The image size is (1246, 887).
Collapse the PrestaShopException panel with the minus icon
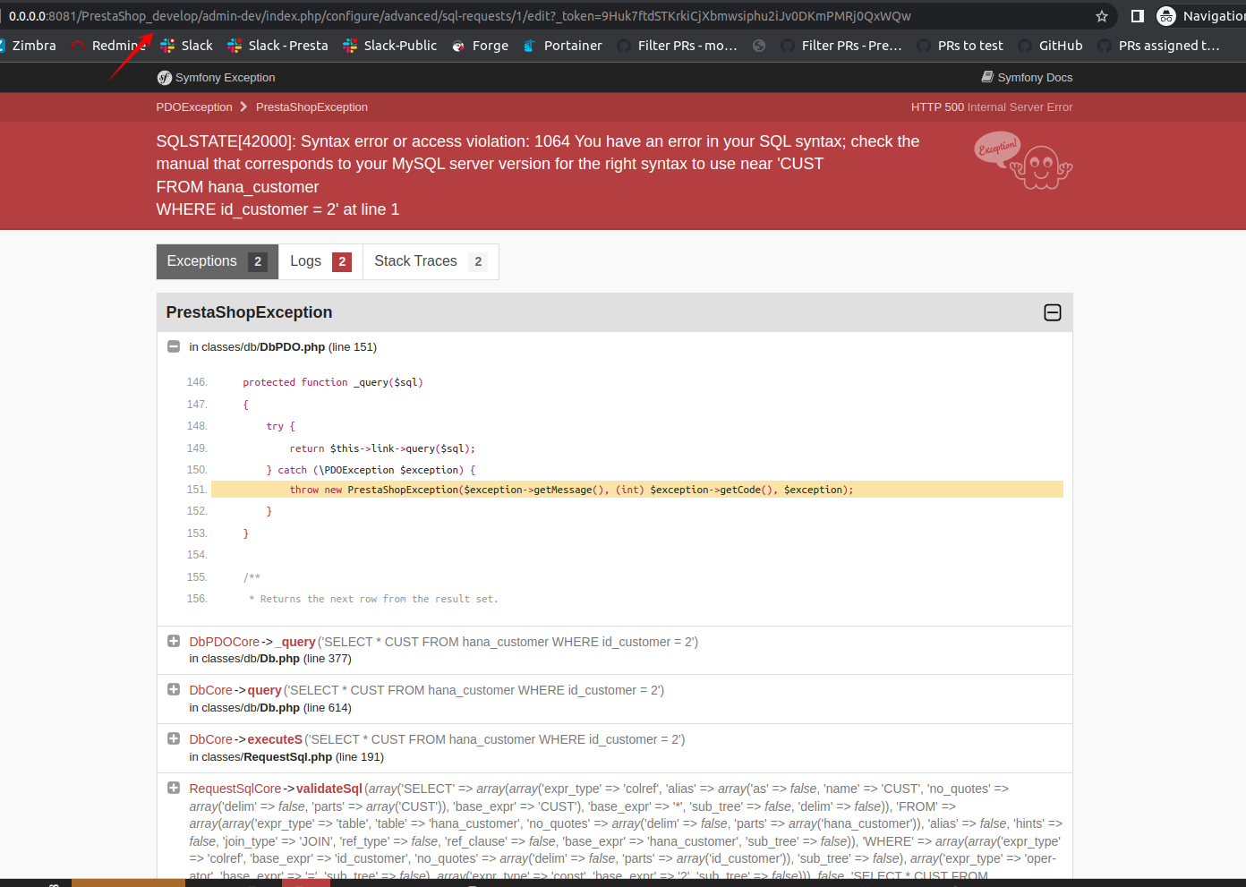click(1052, 312)
